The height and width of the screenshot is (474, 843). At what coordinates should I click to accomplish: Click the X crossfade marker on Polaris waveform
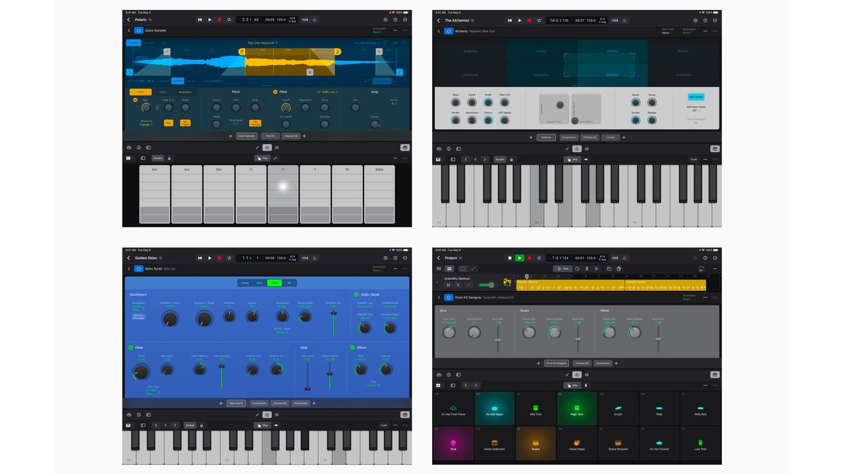[310, 72]
